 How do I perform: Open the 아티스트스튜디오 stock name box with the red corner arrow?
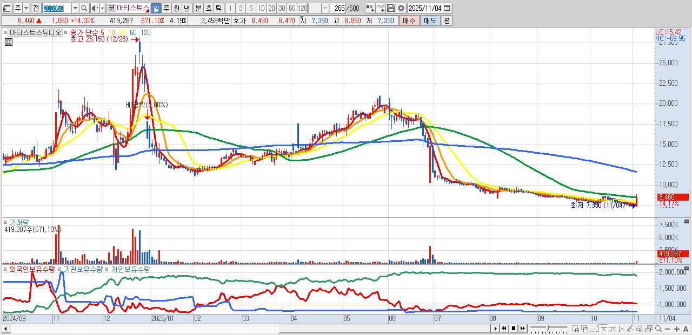pos(134,8)
